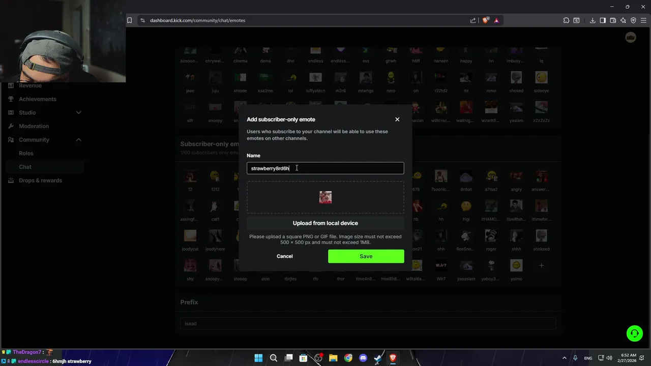The height and width of the screenshot is (366, 651).
Task: Click the emote Name input field
Action: point(325,168)
